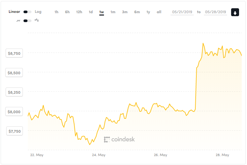Click the candlestick chart icon
Viewport: 247px width, 165px height.
coord(36,20)
